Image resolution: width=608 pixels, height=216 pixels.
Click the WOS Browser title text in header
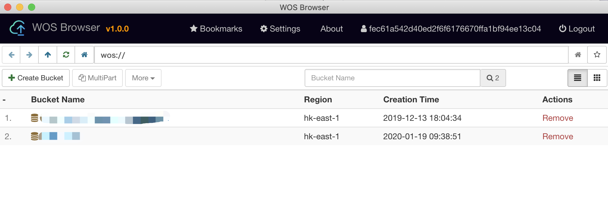66,27
